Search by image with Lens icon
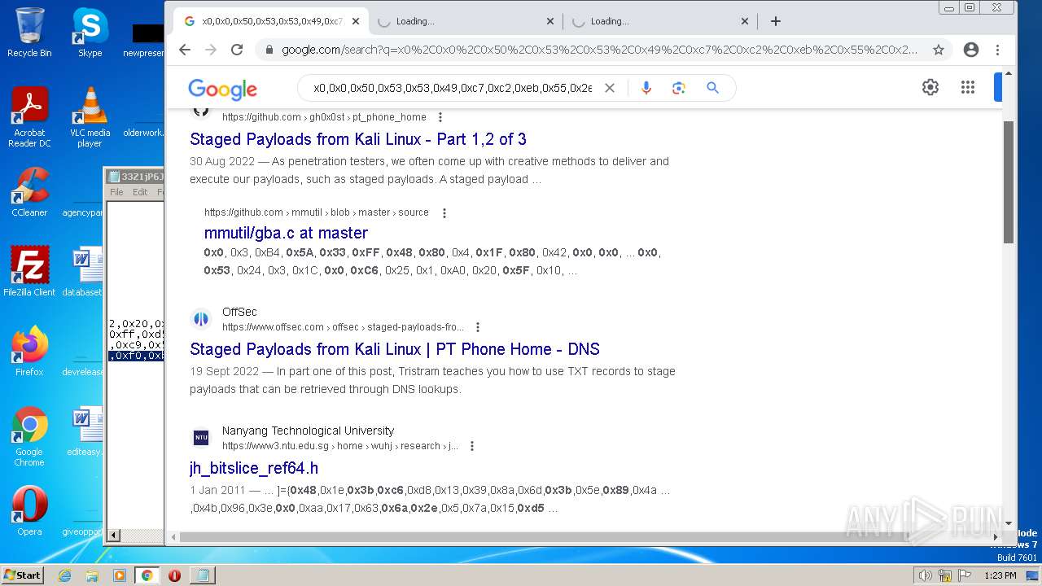 [679, 88]
